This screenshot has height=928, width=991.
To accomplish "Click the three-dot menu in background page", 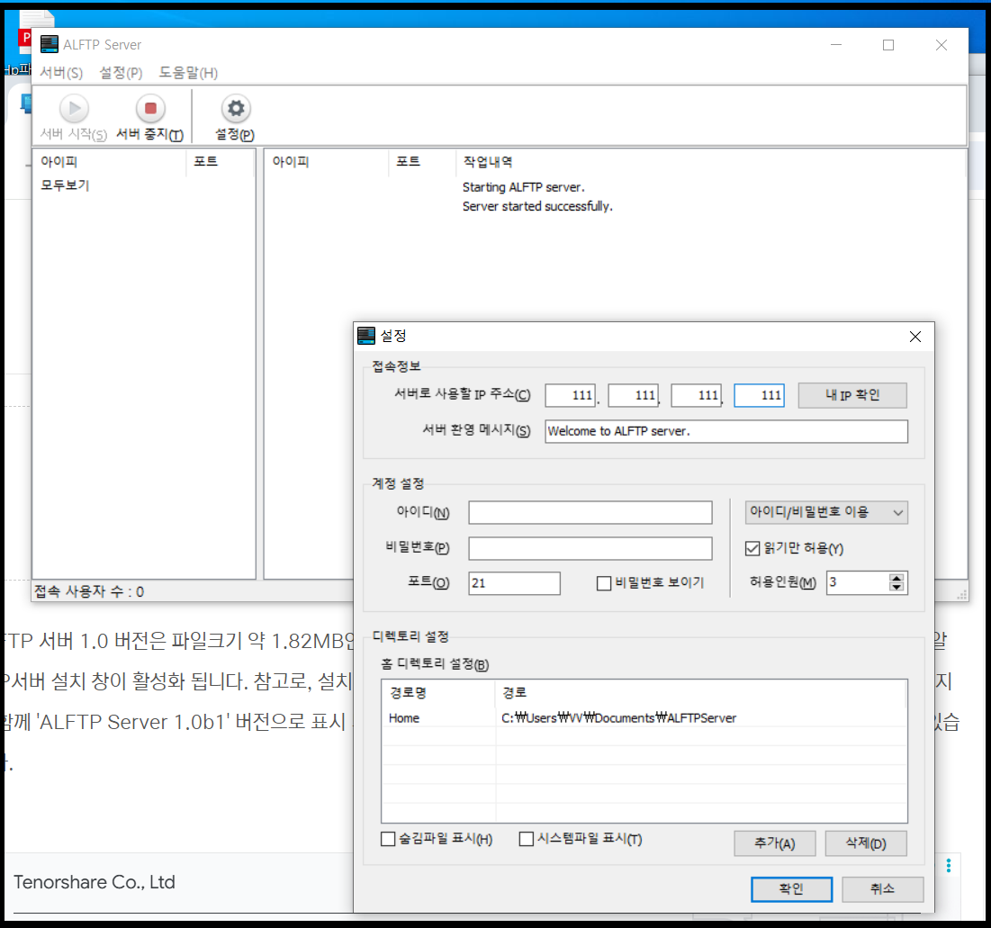I will (948, 865).
